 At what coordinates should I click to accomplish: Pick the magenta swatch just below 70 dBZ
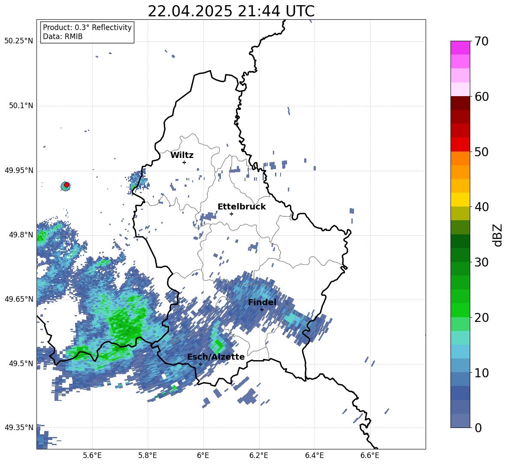460,48
